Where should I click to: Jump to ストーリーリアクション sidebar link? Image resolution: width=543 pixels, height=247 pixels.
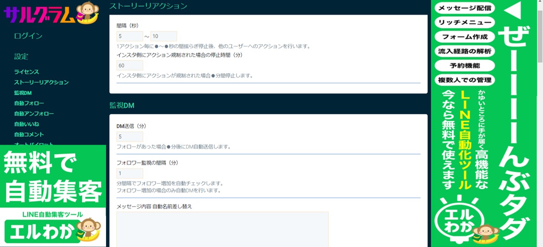(41, 82)
